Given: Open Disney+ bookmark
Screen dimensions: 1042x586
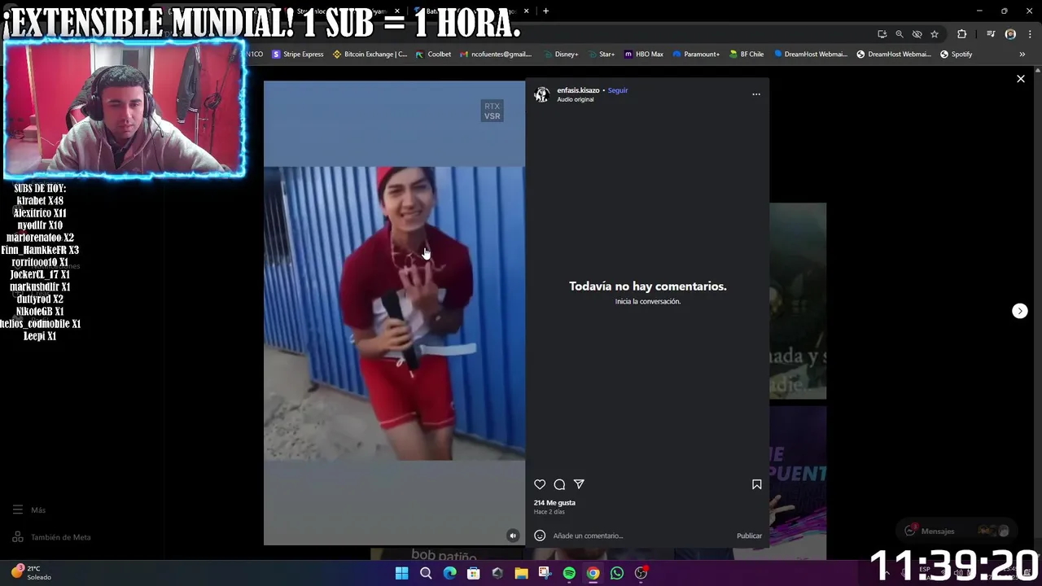Looking at the screenshot, I should [x=560, y=55].
